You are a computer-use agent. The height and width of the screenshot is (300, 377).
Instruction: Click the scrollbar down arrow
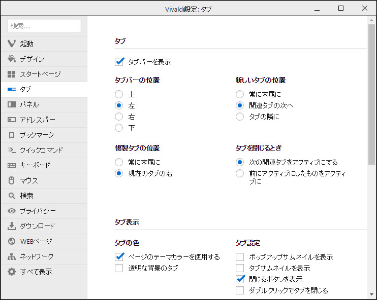coord(372,295)
